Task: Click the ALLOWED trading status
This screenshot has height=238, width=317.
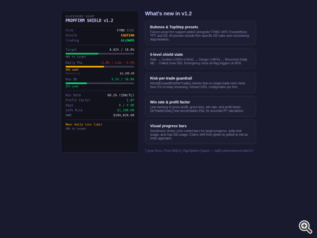Action: click(x=127, y=41)
